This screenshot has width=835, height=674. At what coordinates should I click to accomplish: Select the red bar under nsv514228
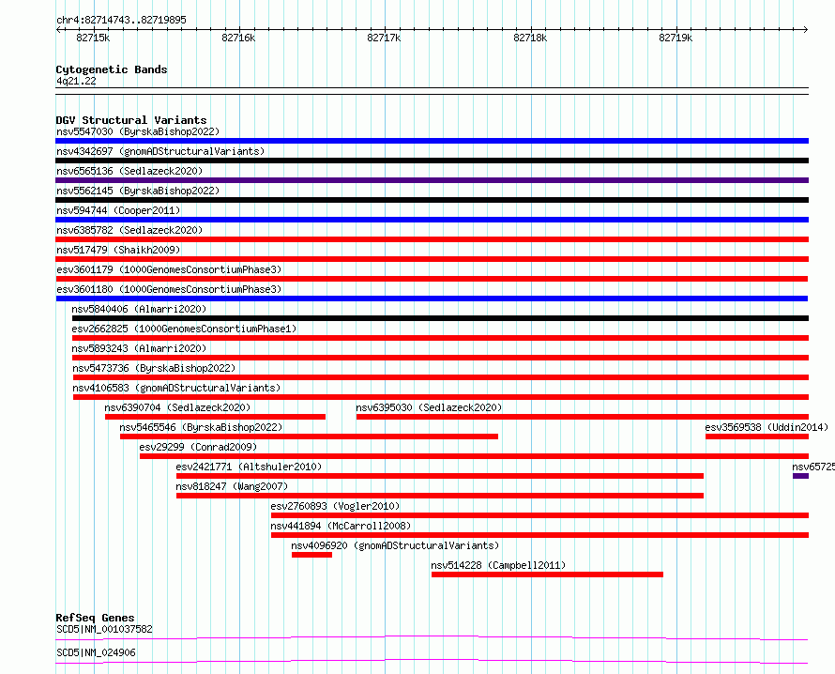pos(547,574)
